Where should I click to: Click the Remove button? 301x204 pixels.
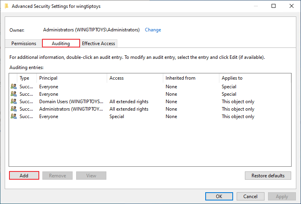click(57, 176)
